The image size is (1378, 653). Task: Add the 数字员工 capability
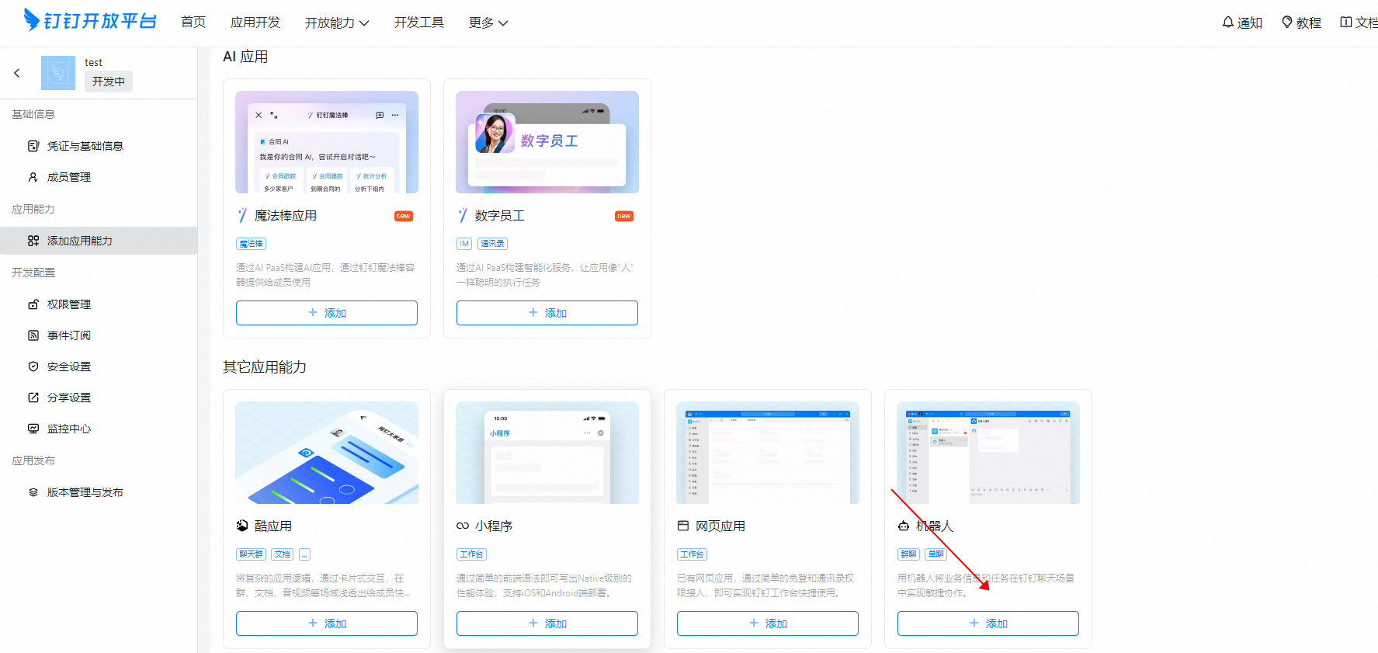(547, 313)
